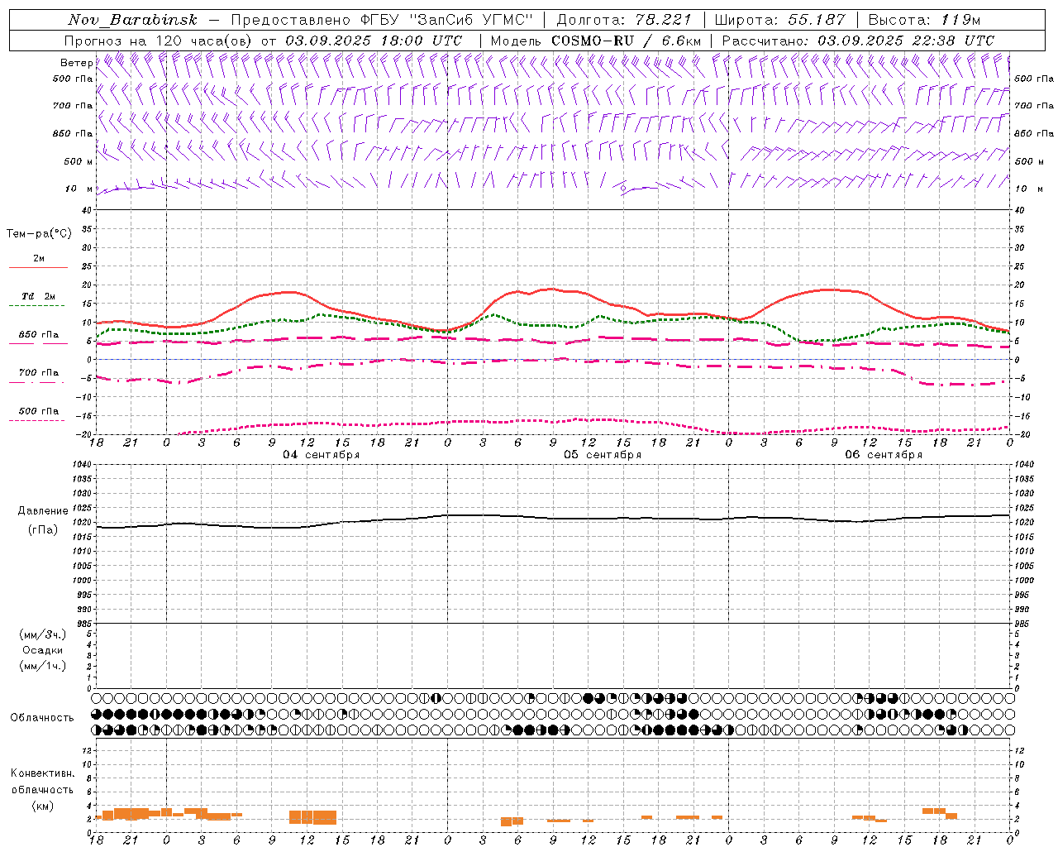Viewport: 1058px width, 847px height.
Task: Click the dashed line sample under 'Td 2м' legend
Action: 37,306
